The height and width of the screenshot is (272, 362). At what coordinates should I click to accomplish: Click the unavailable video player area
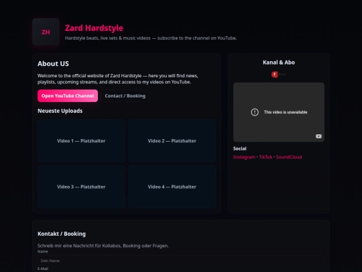point(279,112)
